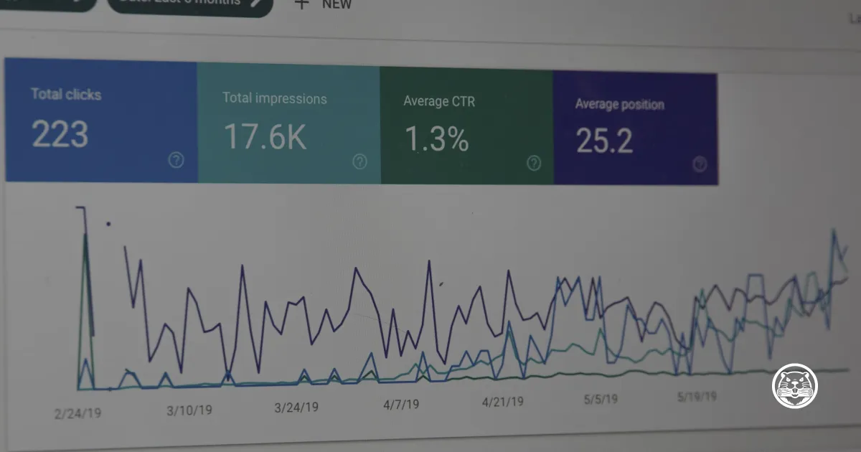Click the help icon on Total clicks card
Viewport: 861px width, 452px height.
coord(176,160)
